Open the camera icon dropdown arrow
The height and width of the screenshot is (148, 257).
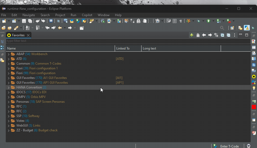162,21
